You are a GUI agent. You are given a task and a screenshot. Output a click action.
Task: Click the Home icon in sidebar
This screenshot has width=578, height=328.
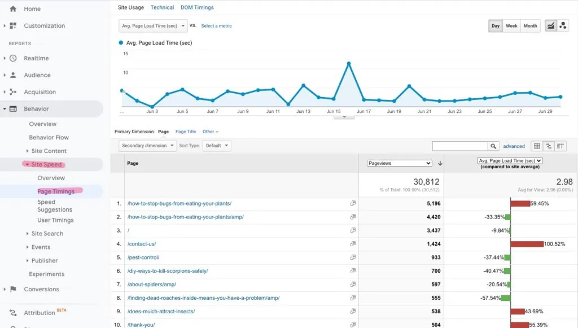tap(13, 9)
